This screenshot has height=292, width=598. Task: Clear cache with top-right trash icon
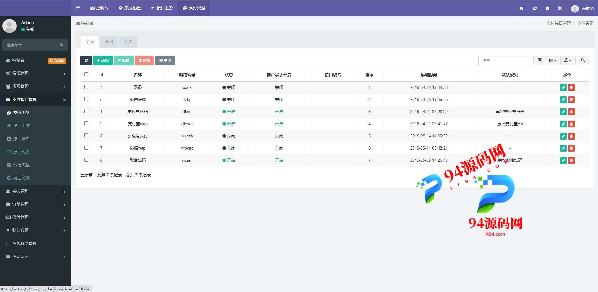547,8
